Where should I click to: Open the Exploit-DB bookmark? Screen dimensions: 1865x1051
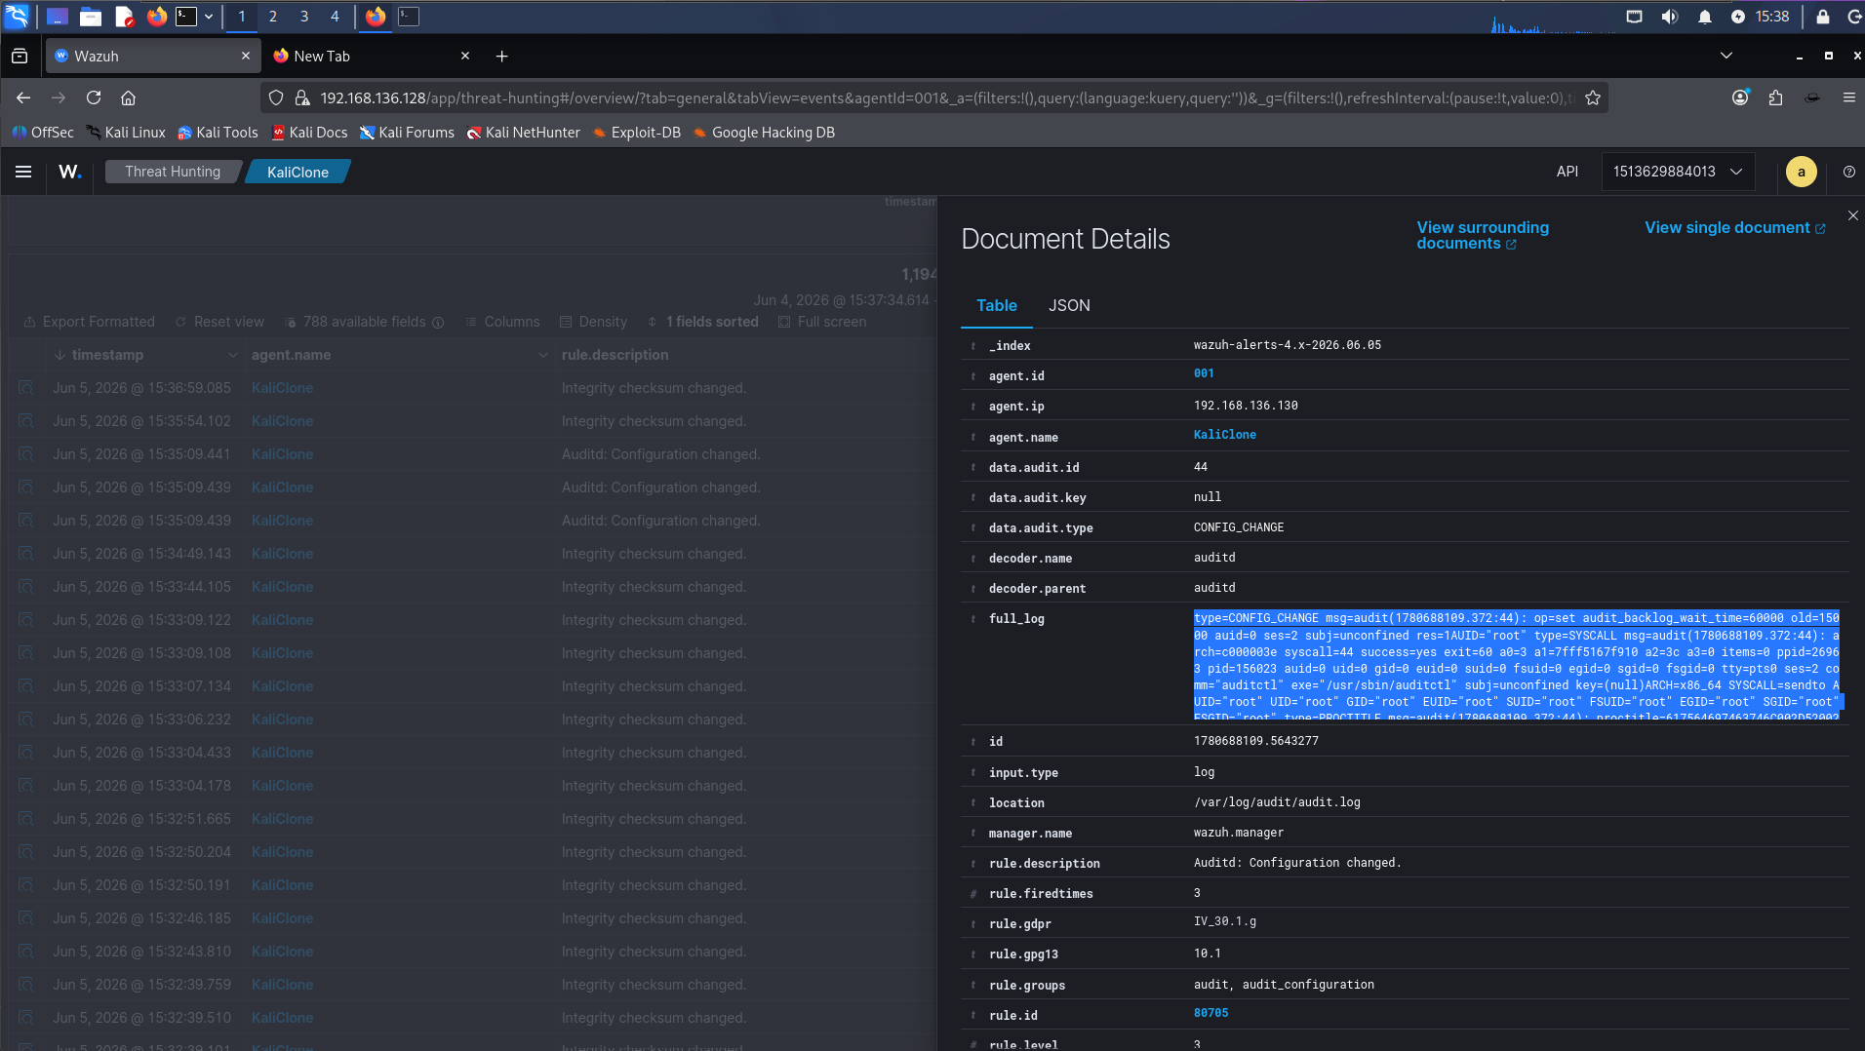point(636,133)
